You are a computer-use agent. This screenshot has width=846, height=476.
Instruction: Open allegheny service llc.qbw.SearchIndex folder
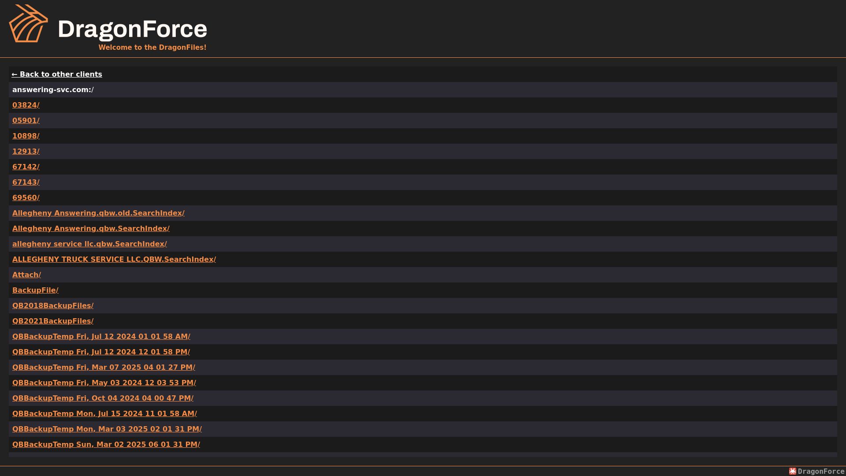[89, 244]
